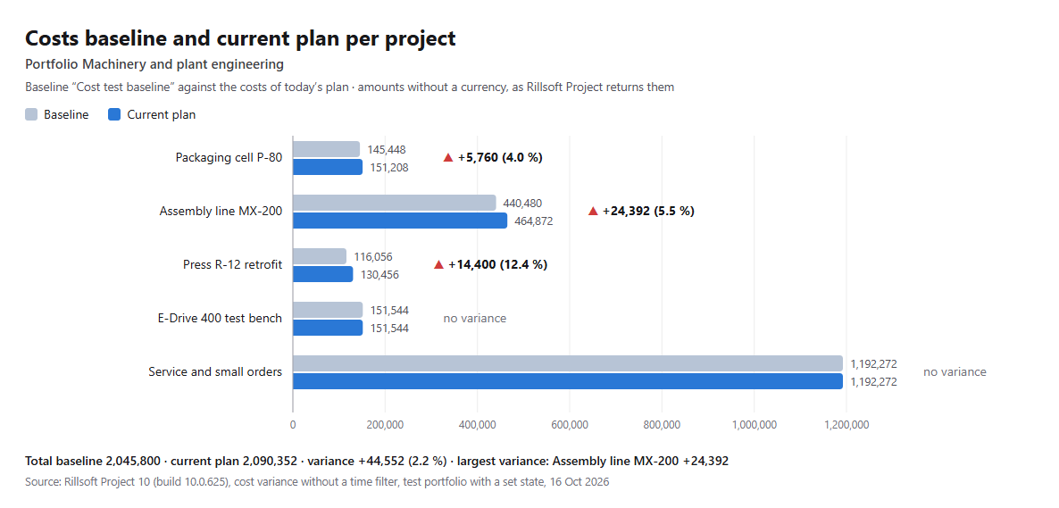The height and width of the screenshot is (508, 1059).
Task: Click the Assembly line MX-200 axis label
Action: coord(221,212)
